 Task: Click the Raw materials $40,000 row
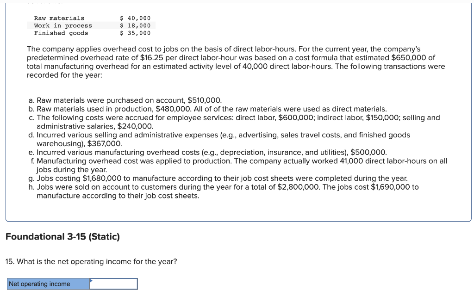90,18
